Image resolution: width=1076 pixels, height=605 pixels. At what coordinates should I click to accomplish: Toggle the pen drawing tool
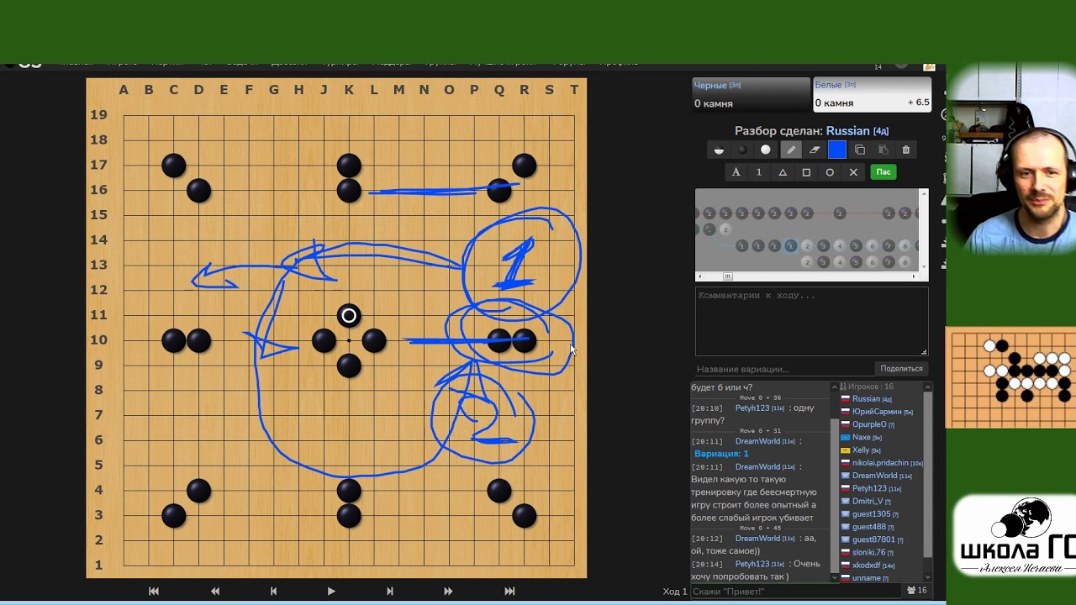point(790,150)
